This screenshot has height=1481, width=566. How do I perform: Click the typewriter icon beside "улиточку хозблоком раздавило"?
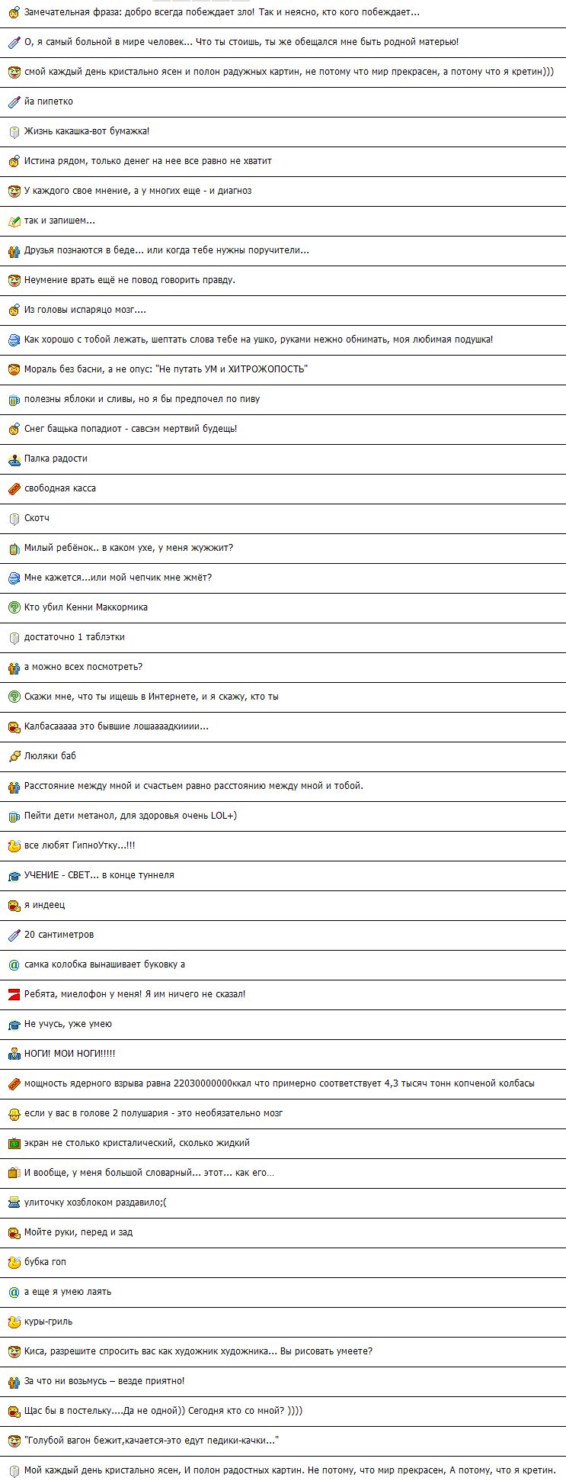click(x=14, y=1203)
